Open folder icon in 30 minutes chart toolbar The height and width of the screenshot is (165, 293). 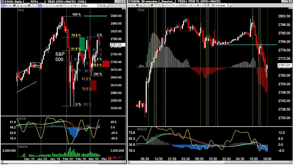pos(141,5)
